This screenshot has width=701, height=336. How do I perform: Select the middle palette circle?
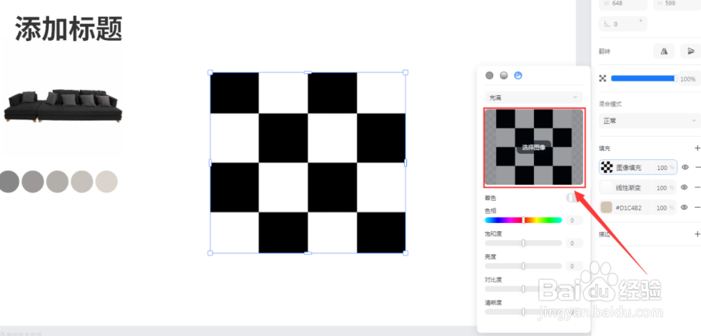pos(57,182)
